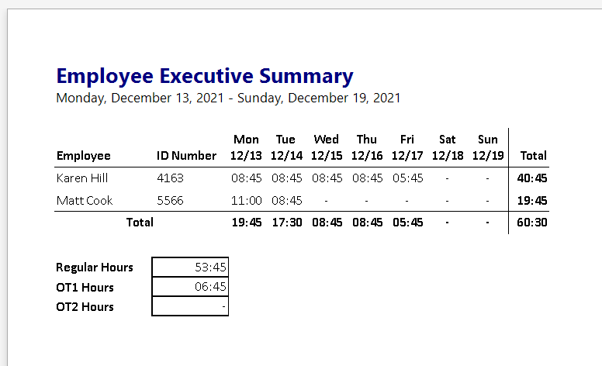Image resolution: width=602 pixels, height=366 pixels.
Task: Click the Fri 12/17 column header
Action: pos(407,147)
